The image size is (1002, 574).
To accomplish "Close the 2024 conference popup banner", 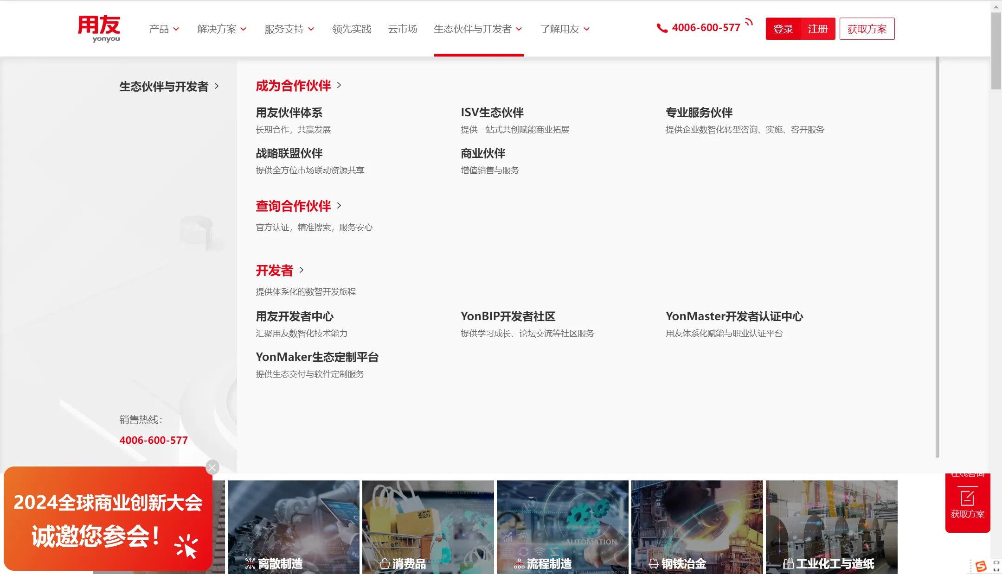I will (212, 467).
